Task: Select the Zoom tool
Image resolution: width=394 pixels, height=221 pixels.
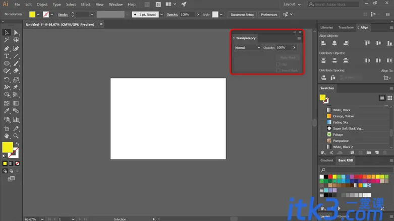Action: [x=16, y=136]
